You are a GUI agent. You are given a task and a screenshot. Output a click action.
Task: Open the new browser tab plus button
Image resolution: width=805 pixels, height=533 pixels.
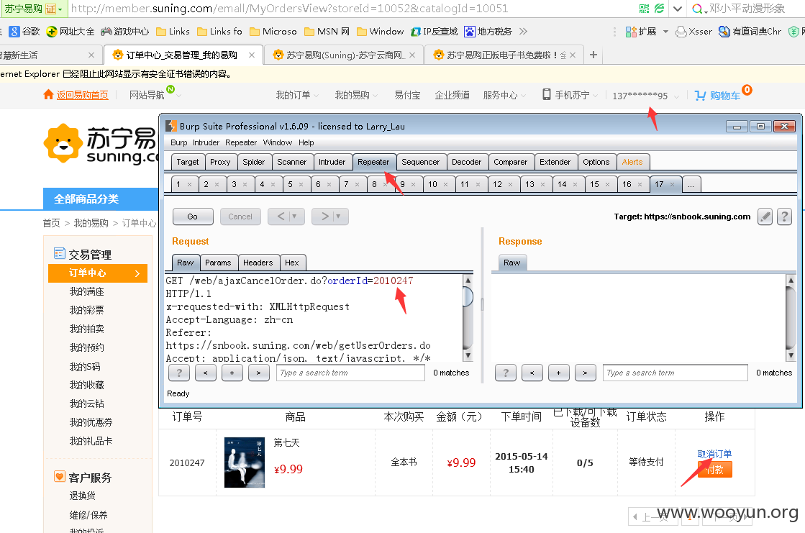coord(593,55)
